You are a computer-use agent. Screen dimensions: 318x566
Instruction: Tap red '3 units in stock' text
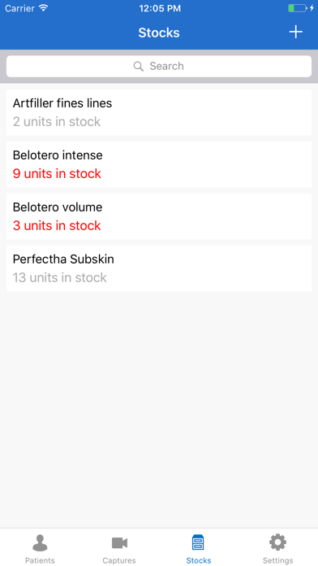(57, 225)
